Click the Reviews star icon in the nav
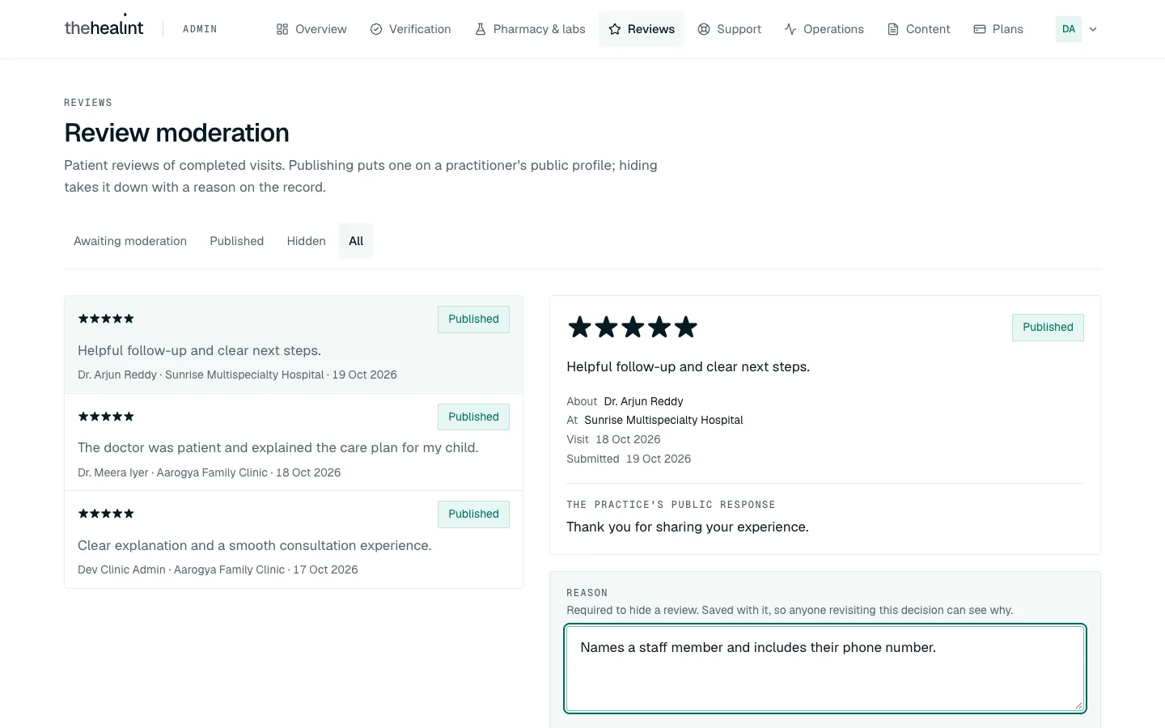 615,29
